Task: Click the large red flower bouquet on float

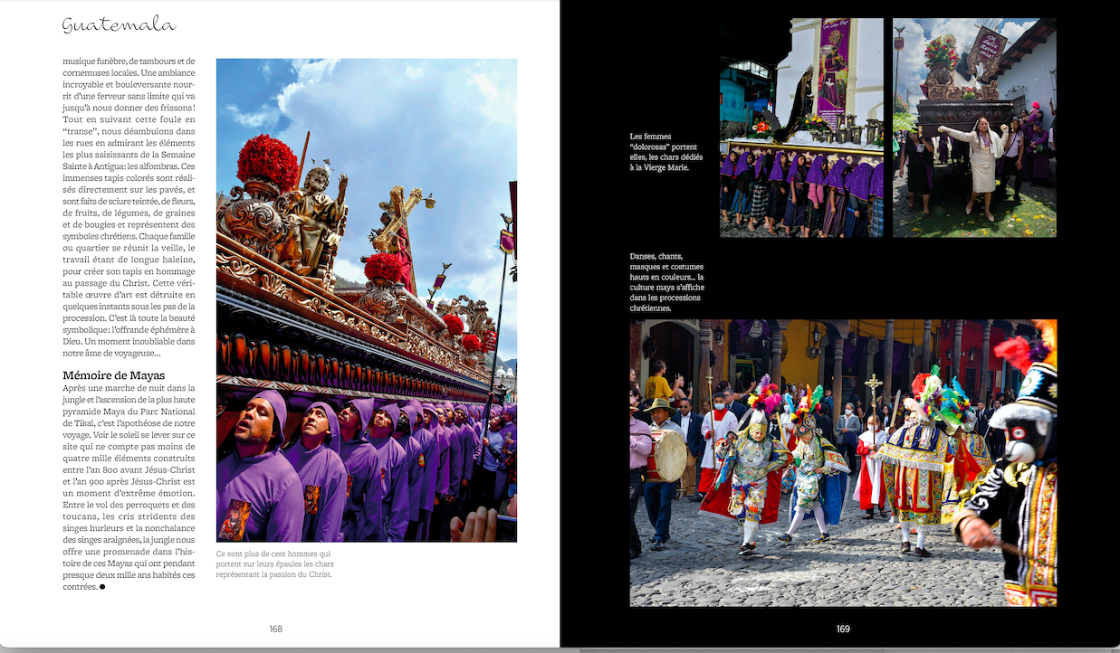Action: (x=267, y=163)
